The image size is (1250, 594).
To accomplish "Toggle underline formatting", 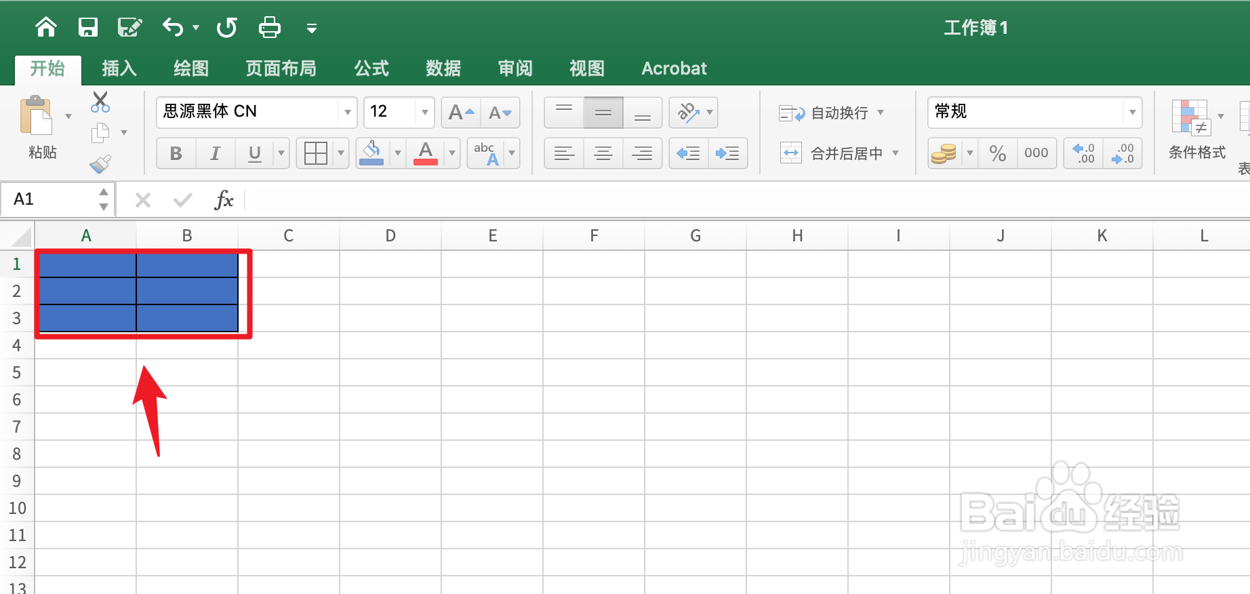I will click(255, 153).
